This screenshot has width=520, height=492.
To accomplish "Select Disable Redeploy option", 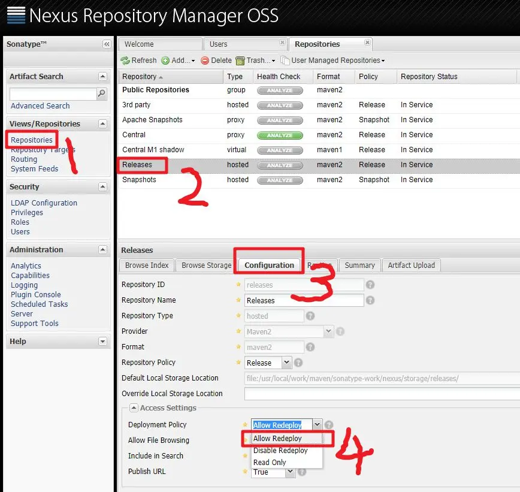I will point(286,451).
